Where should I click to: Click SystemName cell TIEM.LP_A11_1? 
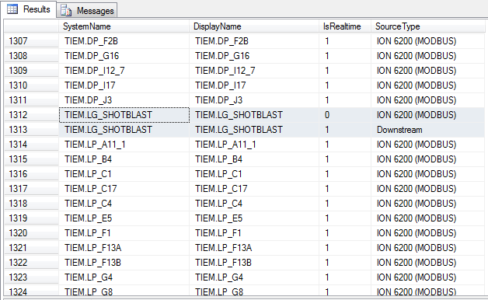124,145
